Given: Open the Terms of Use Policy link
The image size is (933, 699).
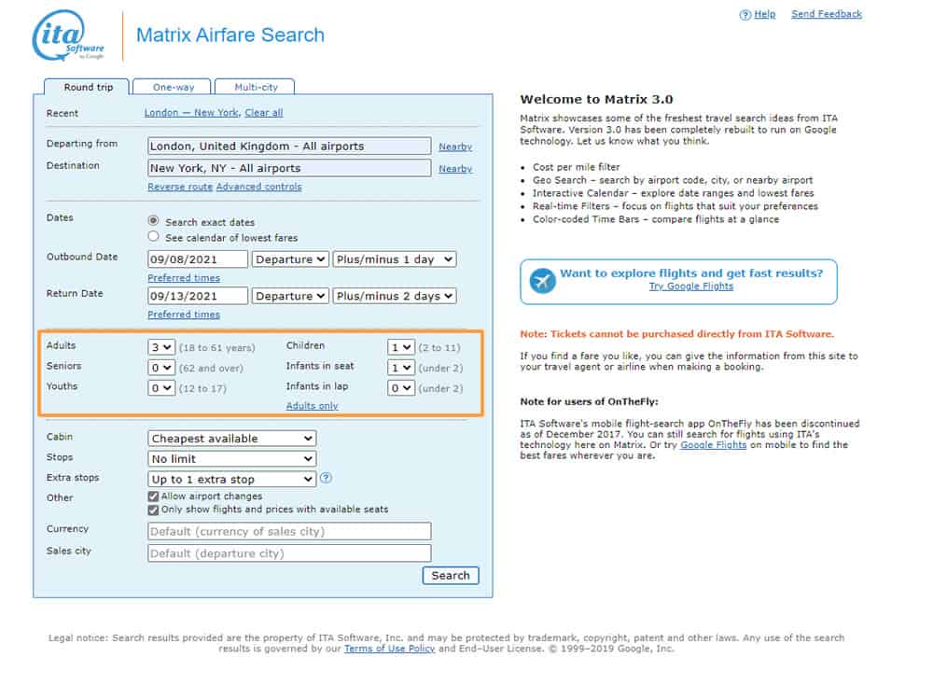Looking at the screenshot, I should click(389, 649).
